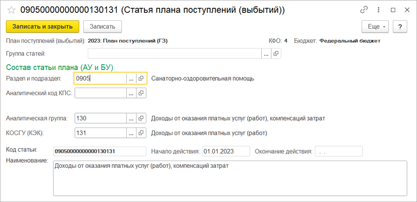Screen dimensions: 417x202
Task: Open help with the question mark button
Action: [x=400, y=27]
